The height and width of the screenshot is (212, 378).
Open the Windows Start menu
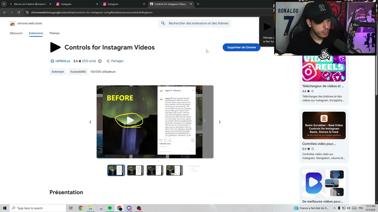click(x=5, y=208)
